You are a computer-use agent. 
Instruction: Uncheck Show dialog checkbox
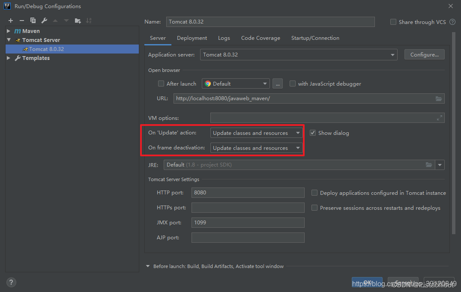point(312,133)
